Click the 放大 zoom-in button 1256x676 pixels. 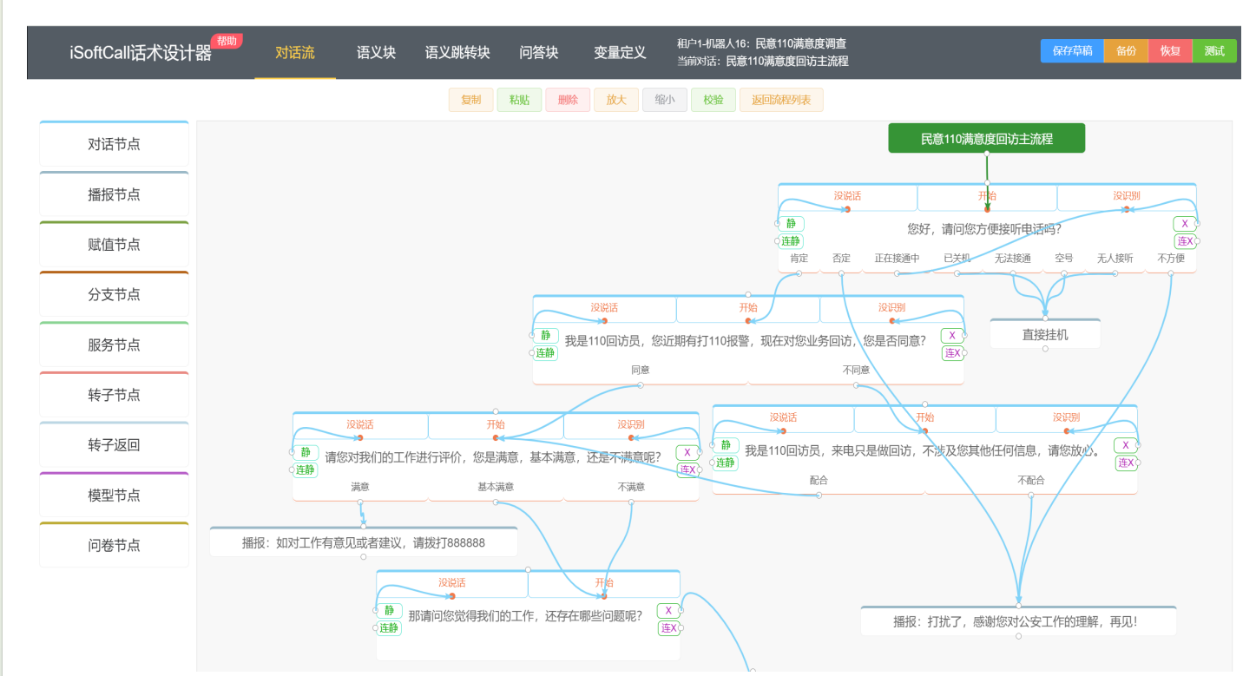616,100
